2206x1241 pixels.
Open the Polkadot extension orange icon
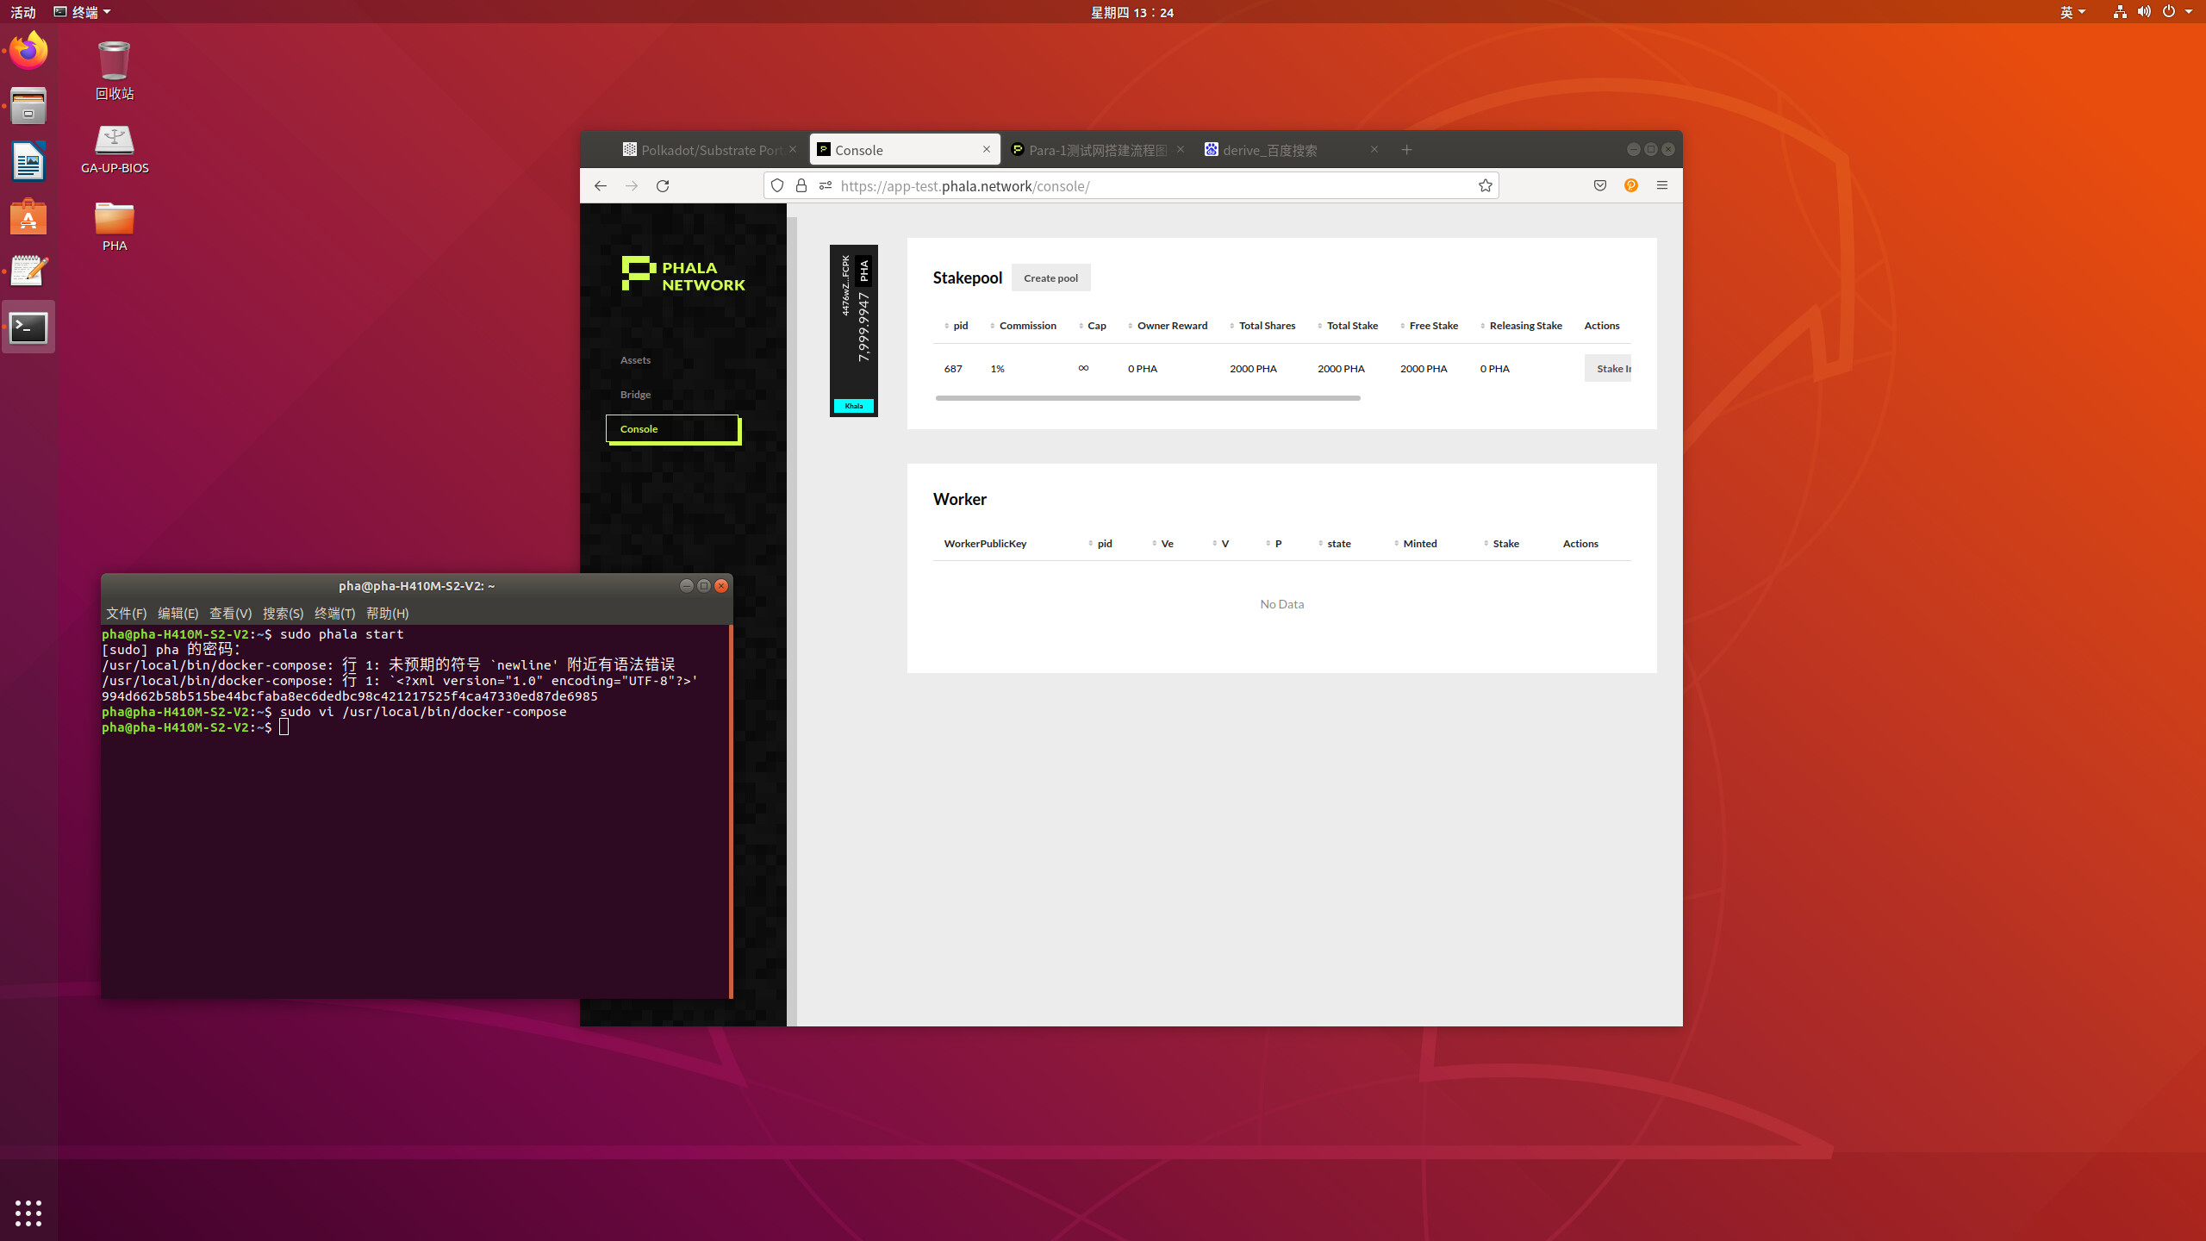tap(1631, 186)
